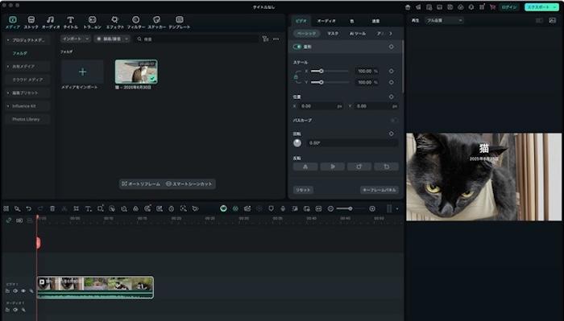Switch to the 速度 (Speed) properties tab
564x321 pixels.
pyautogui.click(x=375, y=21)
